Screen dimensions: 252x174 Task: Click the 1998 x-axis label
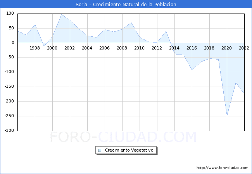click(x=35, y=48)
